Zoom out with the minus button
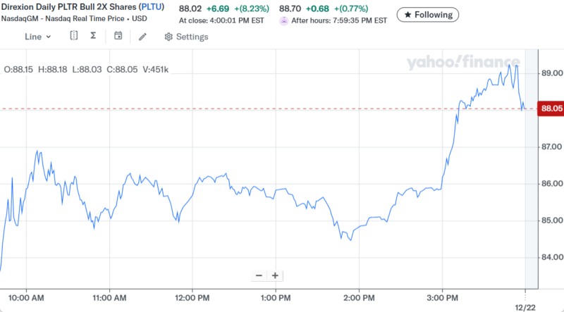 [x=259, y=275]
